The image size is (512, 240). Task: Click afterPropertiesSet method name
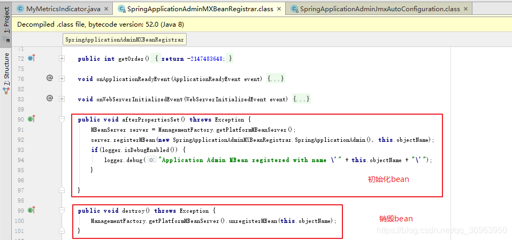(x=150, y=119)
